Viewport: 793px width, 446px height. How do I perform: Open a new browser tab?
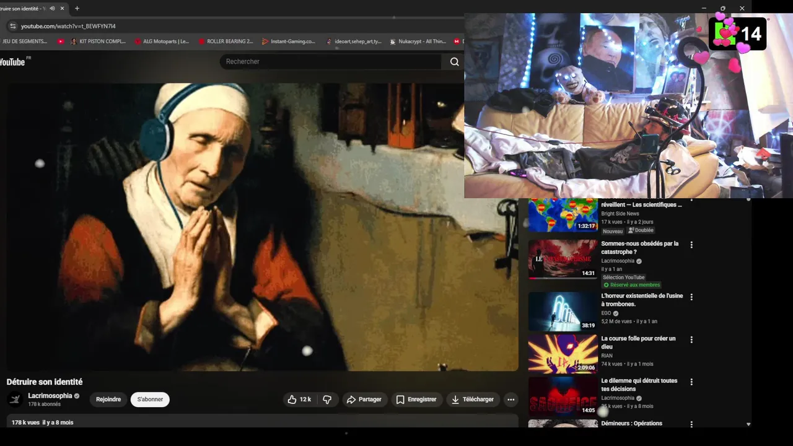tap(77, 9)
